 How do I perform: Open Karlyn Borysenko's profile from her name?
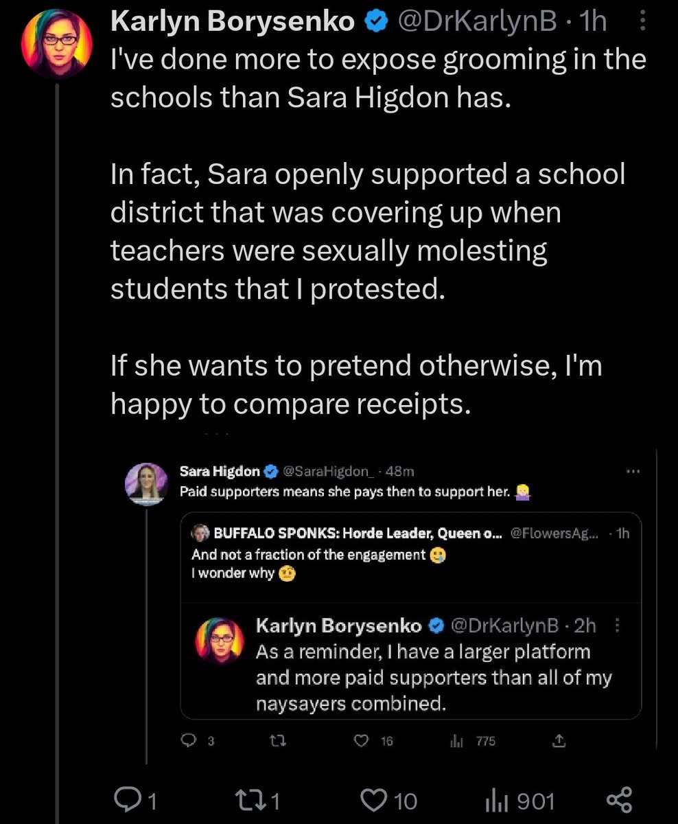(233, 23)
